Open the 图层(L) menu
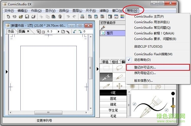This screenshot has height=126, width=191. point(77,11)
